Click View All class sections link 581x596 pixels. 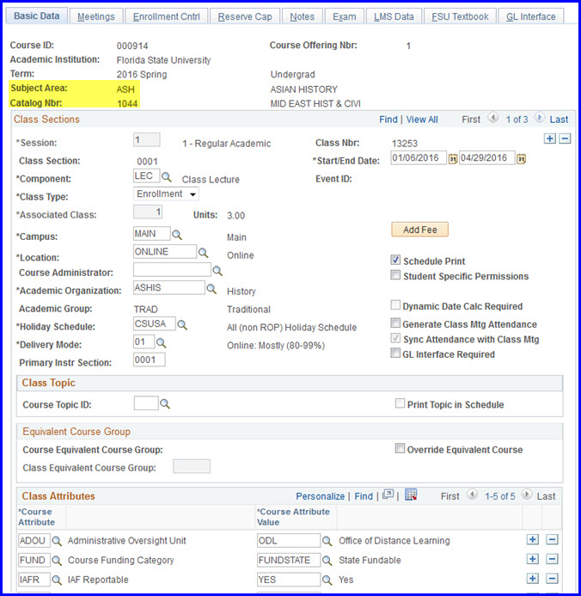422,120
